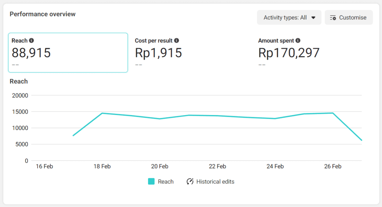Click the 22 Feb x-axis date label
The width and height of the screenshot is (382, 207).
pyautogui.click(x=217, y=166)
